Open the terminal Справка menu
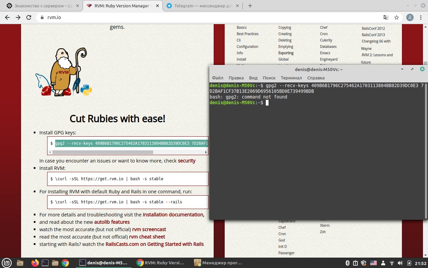This screenshot has width=428, height=268. tap(316, 78)
